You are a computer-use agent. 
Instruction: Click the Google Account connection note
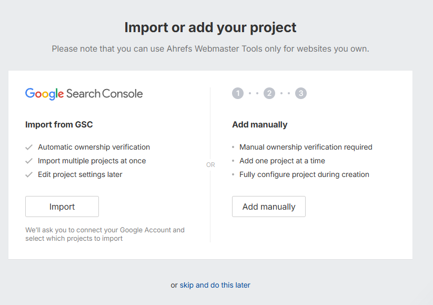pos(105,234)
